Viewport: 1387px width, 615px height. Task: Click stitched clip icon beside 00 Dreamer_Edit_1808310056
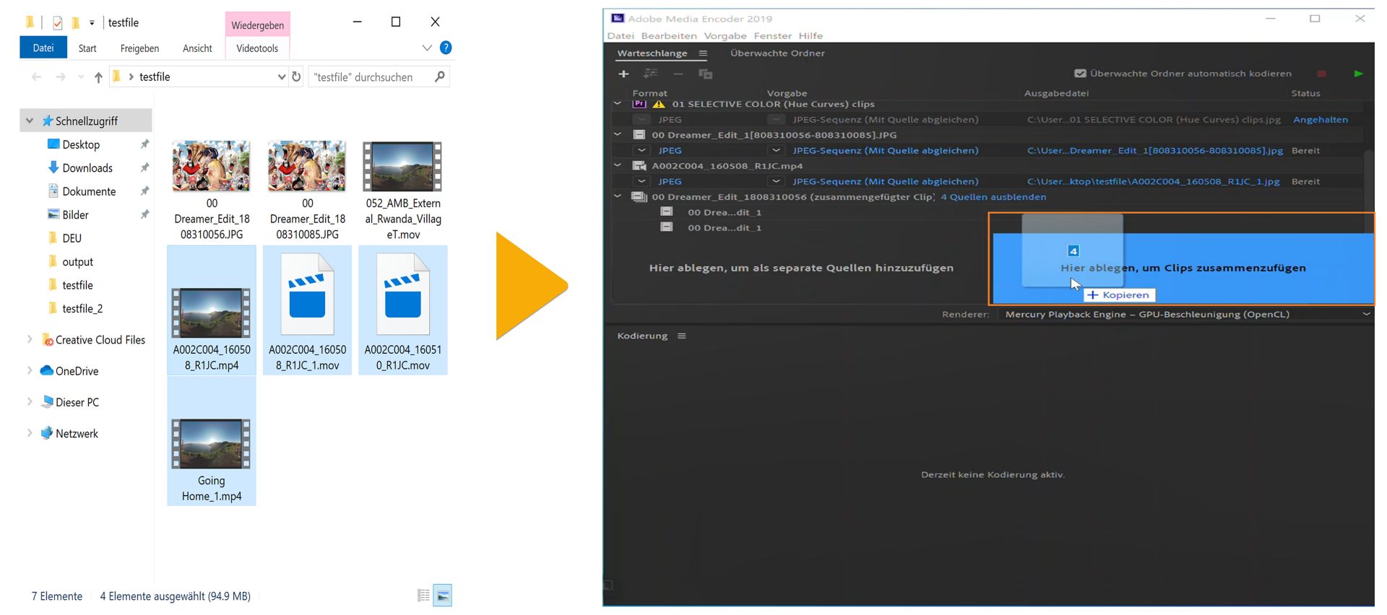pyautogui.click(x=639, y=197)
